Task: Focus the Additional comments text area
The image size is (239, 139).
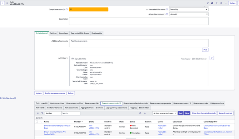Action: (x=139, y=43)
